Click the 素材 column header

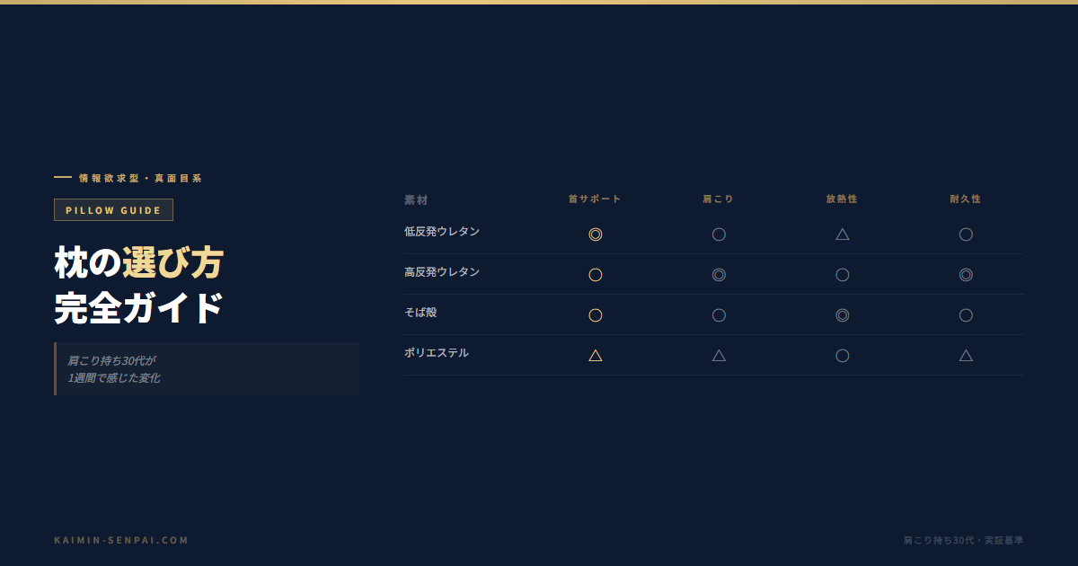coord(416,200)
